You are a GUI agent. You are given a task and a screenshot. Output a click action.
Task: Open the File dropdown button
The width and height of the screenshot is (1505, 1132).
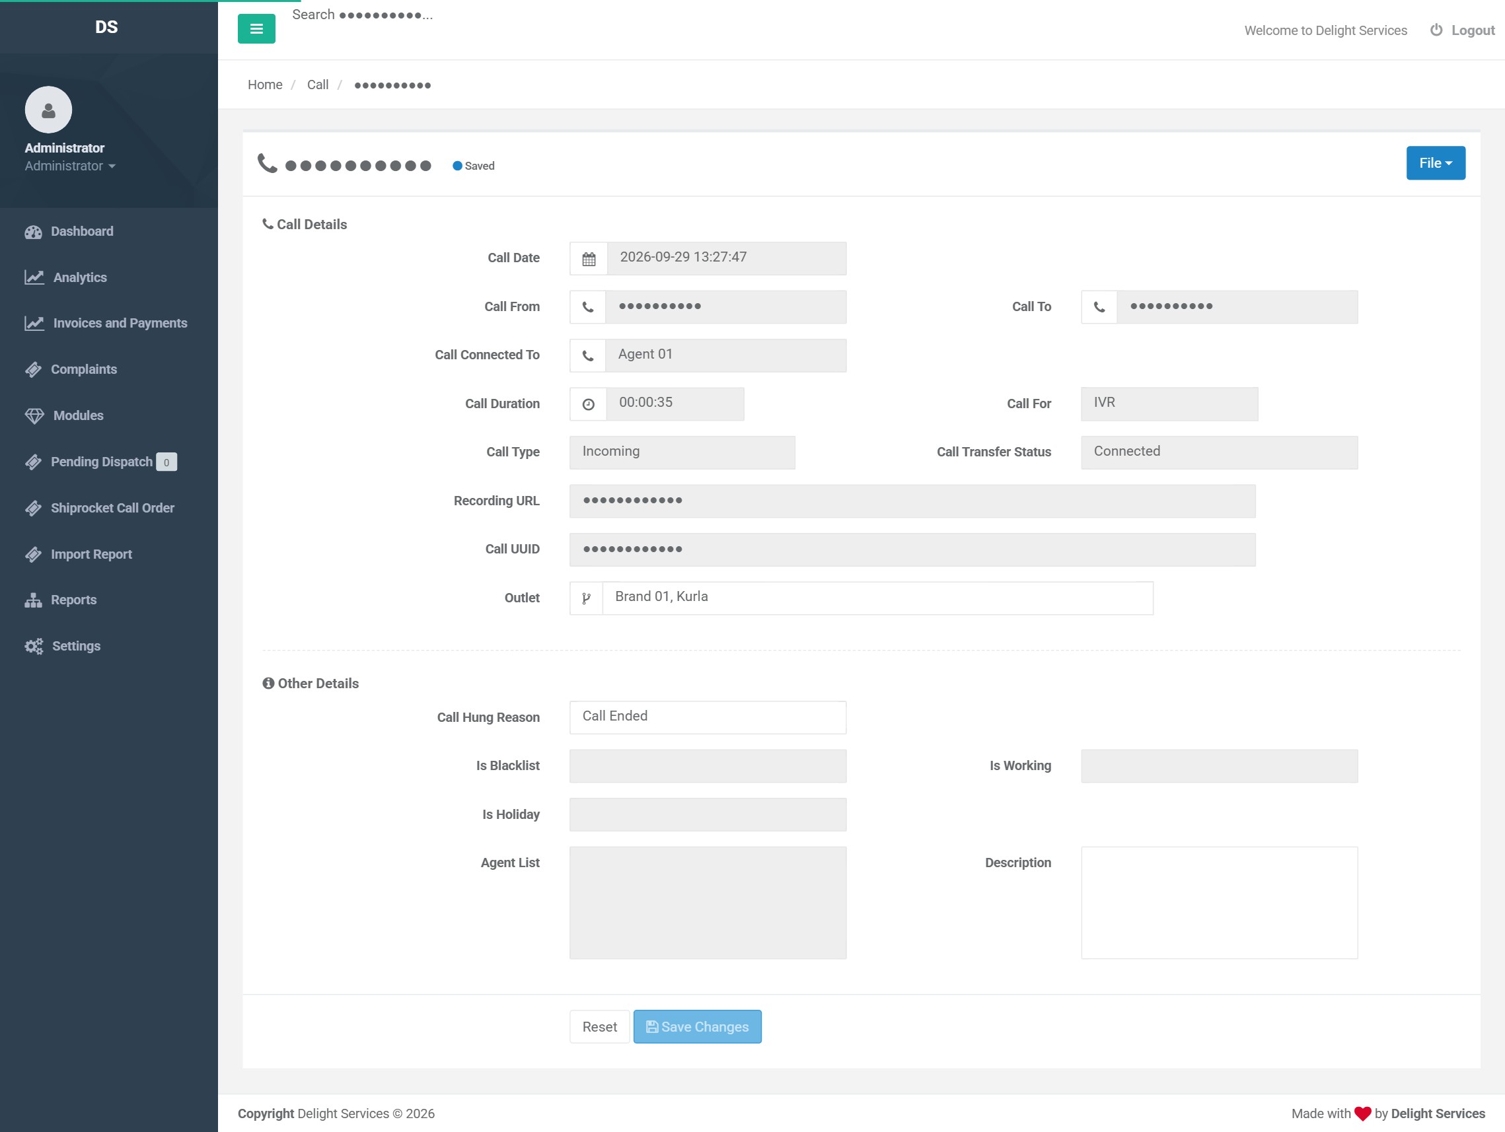pyautogui.click(x=1436, y=163)
